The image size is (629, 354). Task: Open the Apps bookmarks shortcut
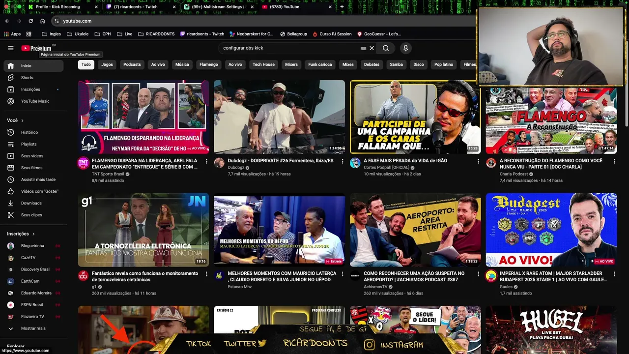pos(13,34)
